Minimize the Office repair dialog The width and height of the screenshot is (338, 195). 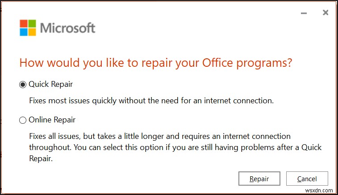(304, 13)
